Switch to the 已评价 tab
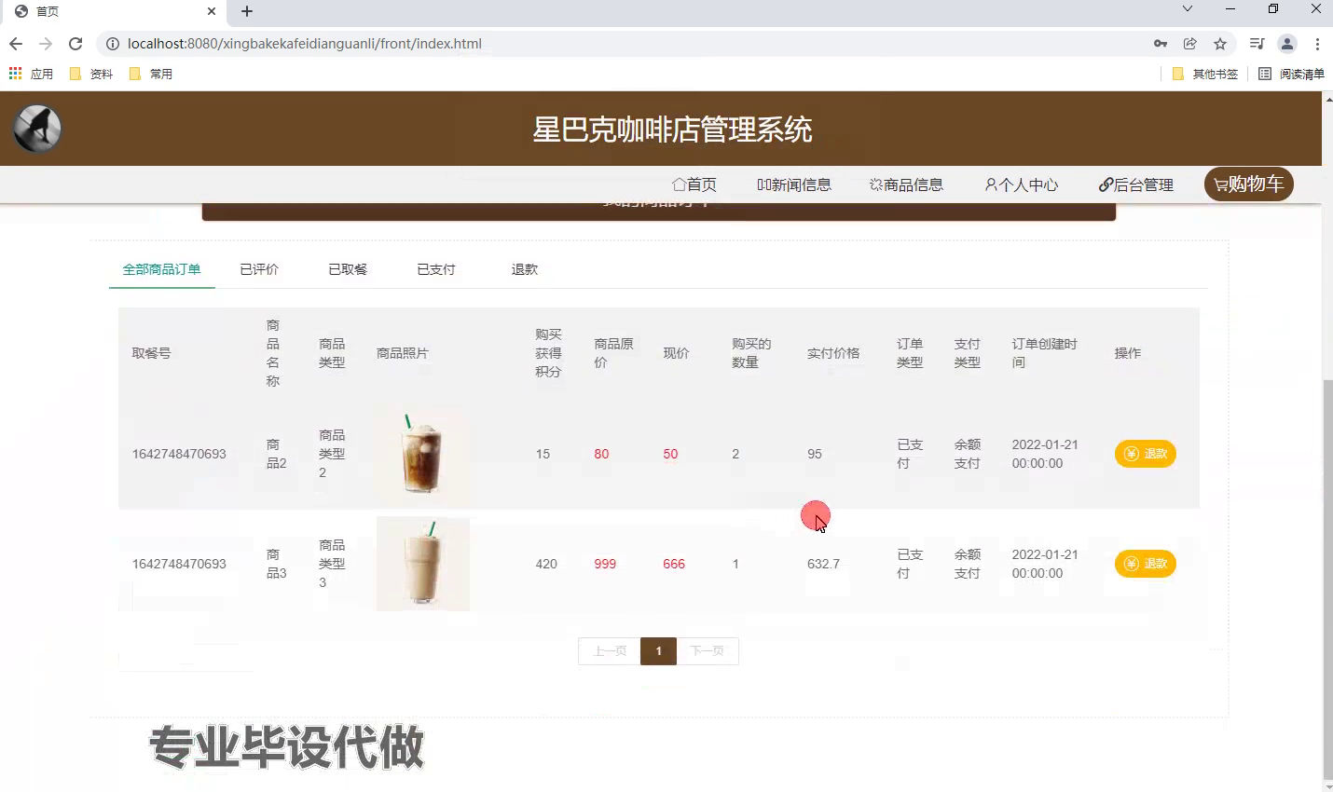Viewport: 1333px width, 792px height. click(259, 269)
